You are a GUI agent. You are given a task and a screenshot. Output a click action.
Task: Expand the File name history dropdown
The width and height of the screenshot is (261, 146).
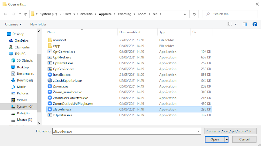199,131
